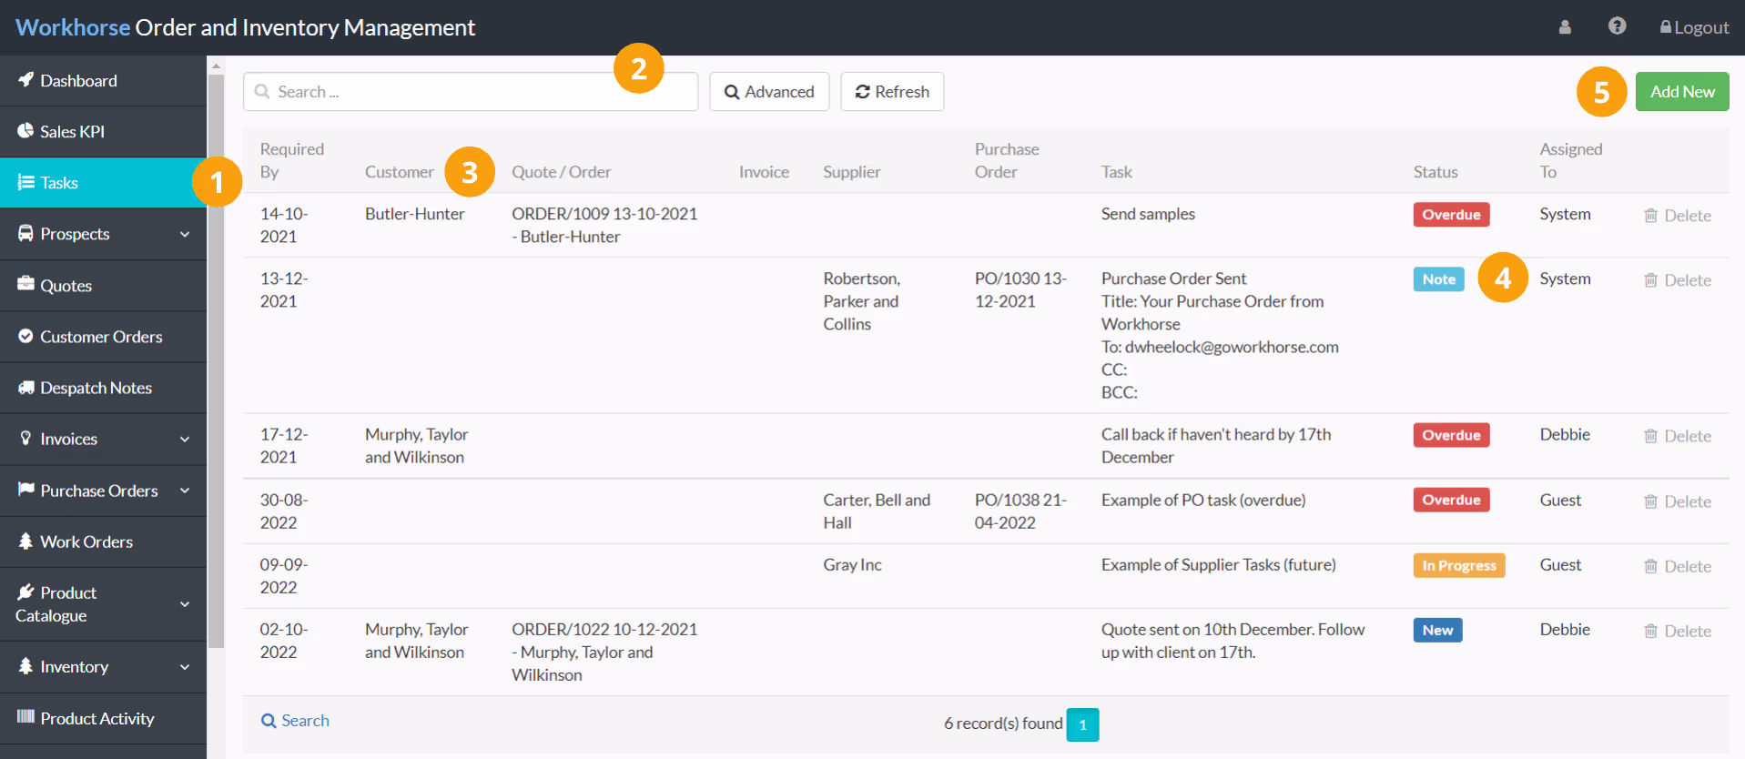Click trash icon for Call back task
Image resolution: width=1745 pixels, height=759 pixels.
pyautogui.click(x=1650, y=436)
